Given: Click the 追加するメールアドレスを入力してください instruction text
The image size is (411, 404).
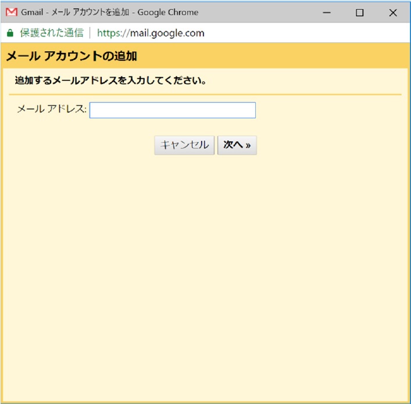Looking at the screenshot, I should click(x=110, y=80).
